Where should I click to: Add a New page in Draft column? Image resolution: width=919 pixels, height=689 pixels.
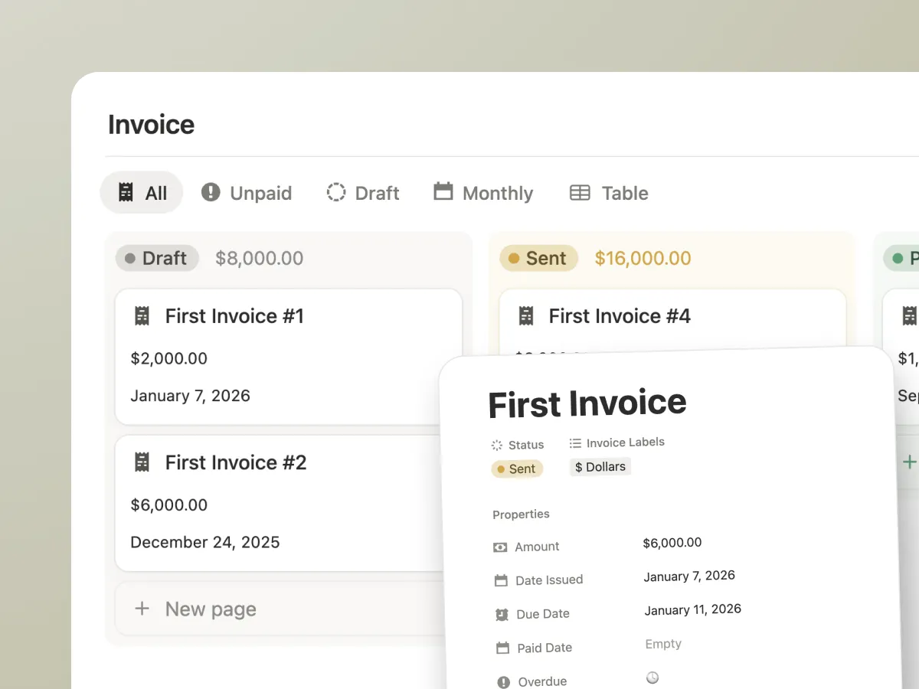[x=280, y=609]
